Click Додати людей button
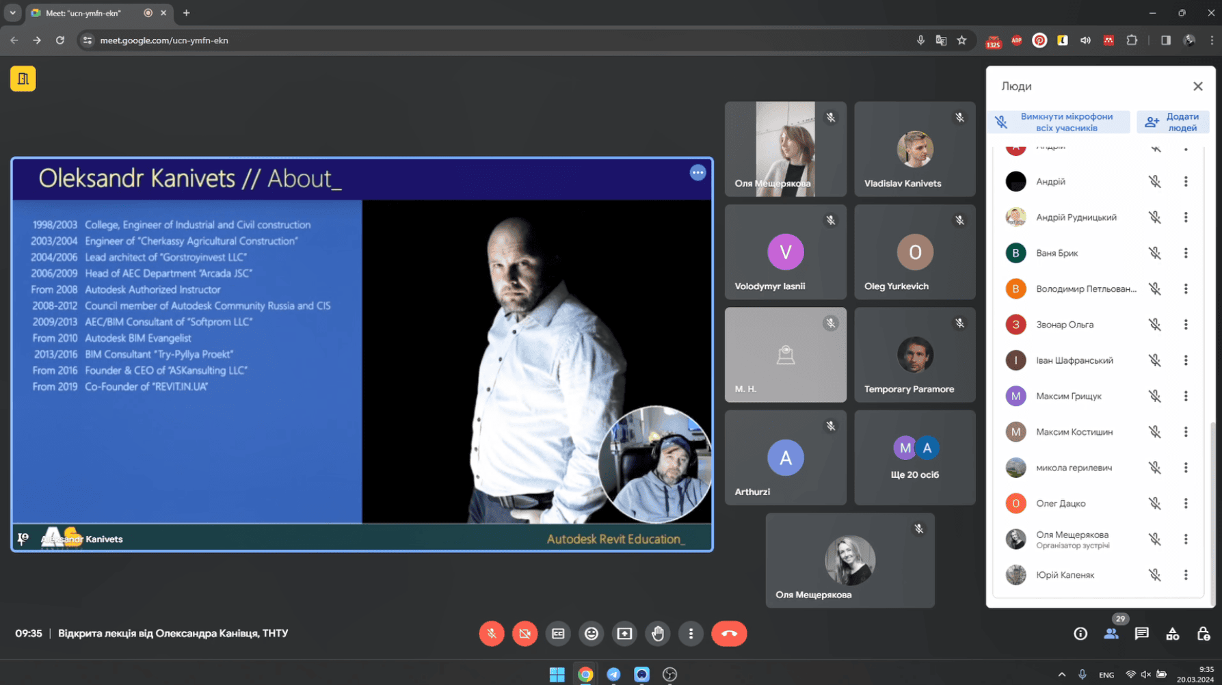The height and width of the screenshot is (685, 1222). click(x=1173, y=122)
